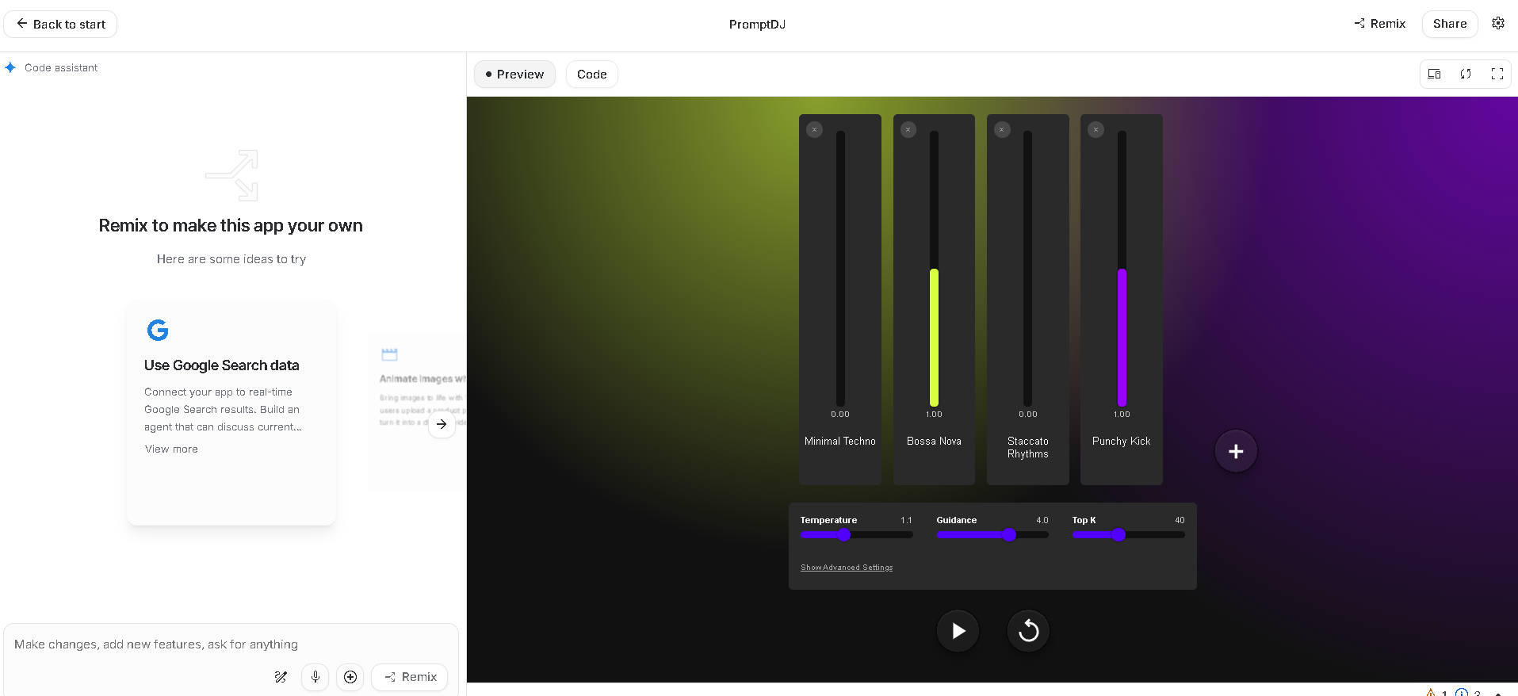Remove the Minimal Techno prompt
The width and height of the screenshot is (1518, 696).
click(x=814, y=130)
